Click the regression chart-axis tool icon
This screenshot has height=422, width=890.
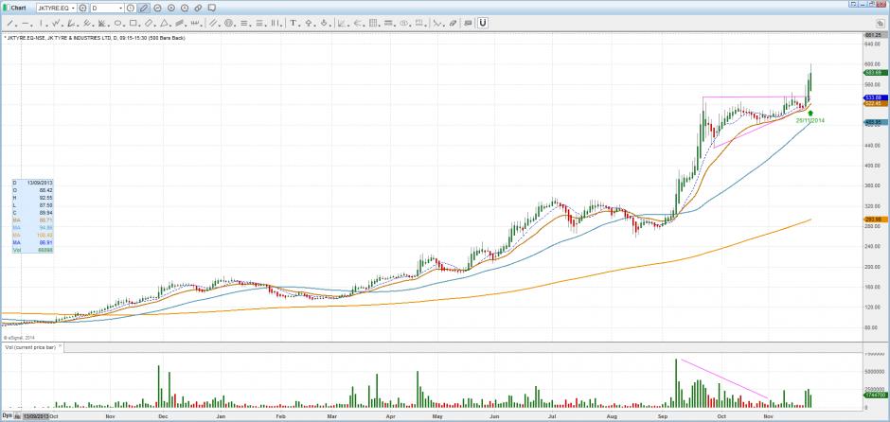[x=341, y=23]
